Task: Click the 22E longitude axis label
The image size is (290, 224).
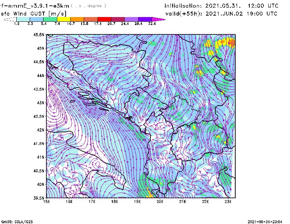Action: tap(205, 202)
